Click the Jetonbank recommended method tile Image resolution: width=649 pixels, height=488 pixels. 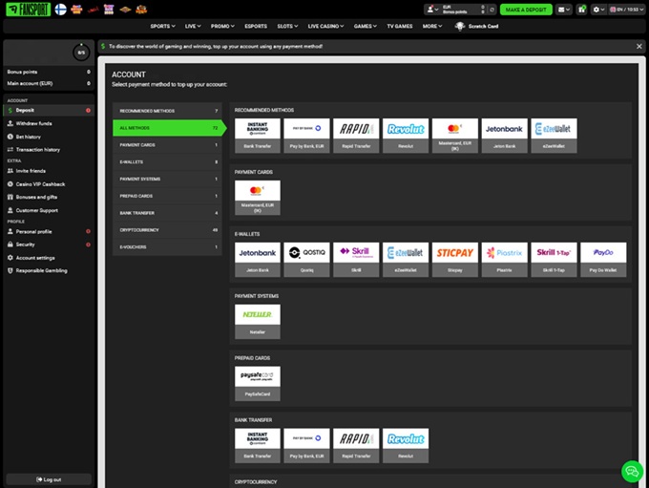(x=505, y=135)
